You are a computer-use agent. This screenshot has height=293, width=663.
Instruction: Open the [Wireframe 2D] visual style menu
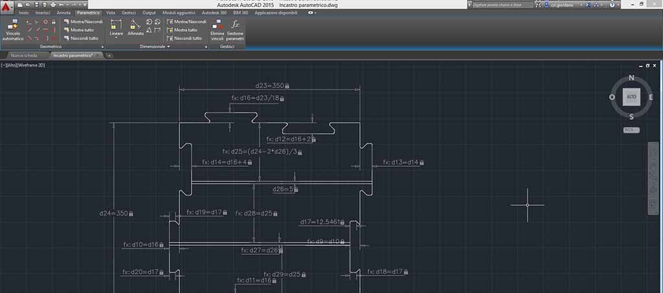[32, 65]
